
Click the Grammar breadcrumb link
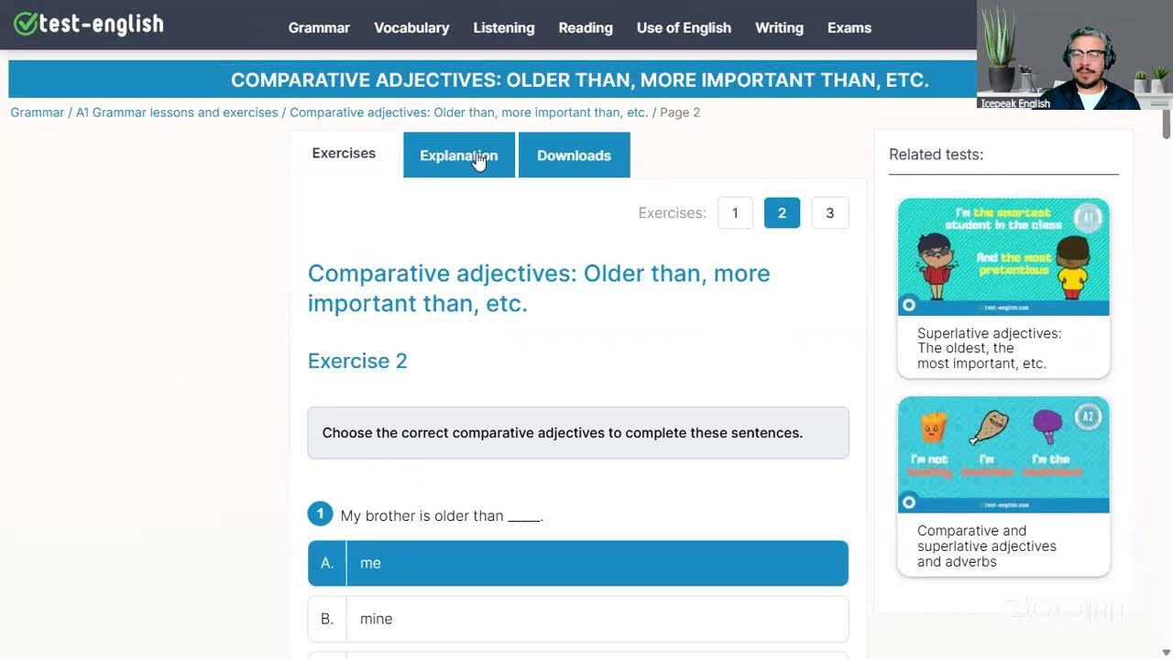pyautogui.click(x=38, y=113)
